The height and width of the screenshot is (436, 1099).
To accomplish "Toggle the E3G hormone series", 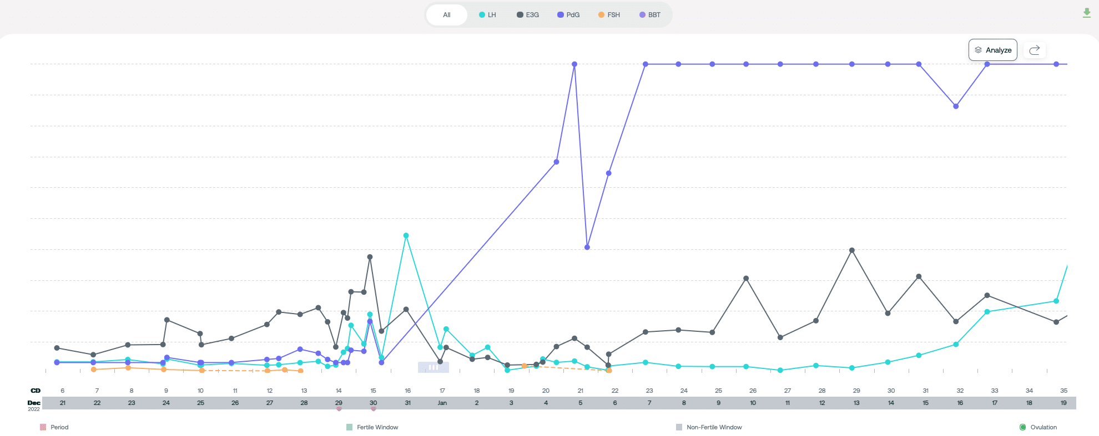I will click(528, 15).
